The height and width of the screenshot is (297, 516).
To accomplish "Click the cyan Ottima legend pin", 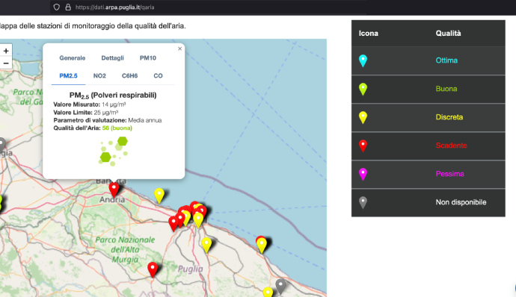I will point(363,60).
